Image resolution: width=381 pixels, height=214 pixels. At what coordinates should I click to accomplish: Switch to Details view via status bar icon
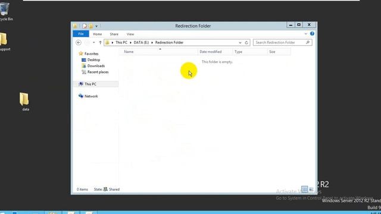304,189
